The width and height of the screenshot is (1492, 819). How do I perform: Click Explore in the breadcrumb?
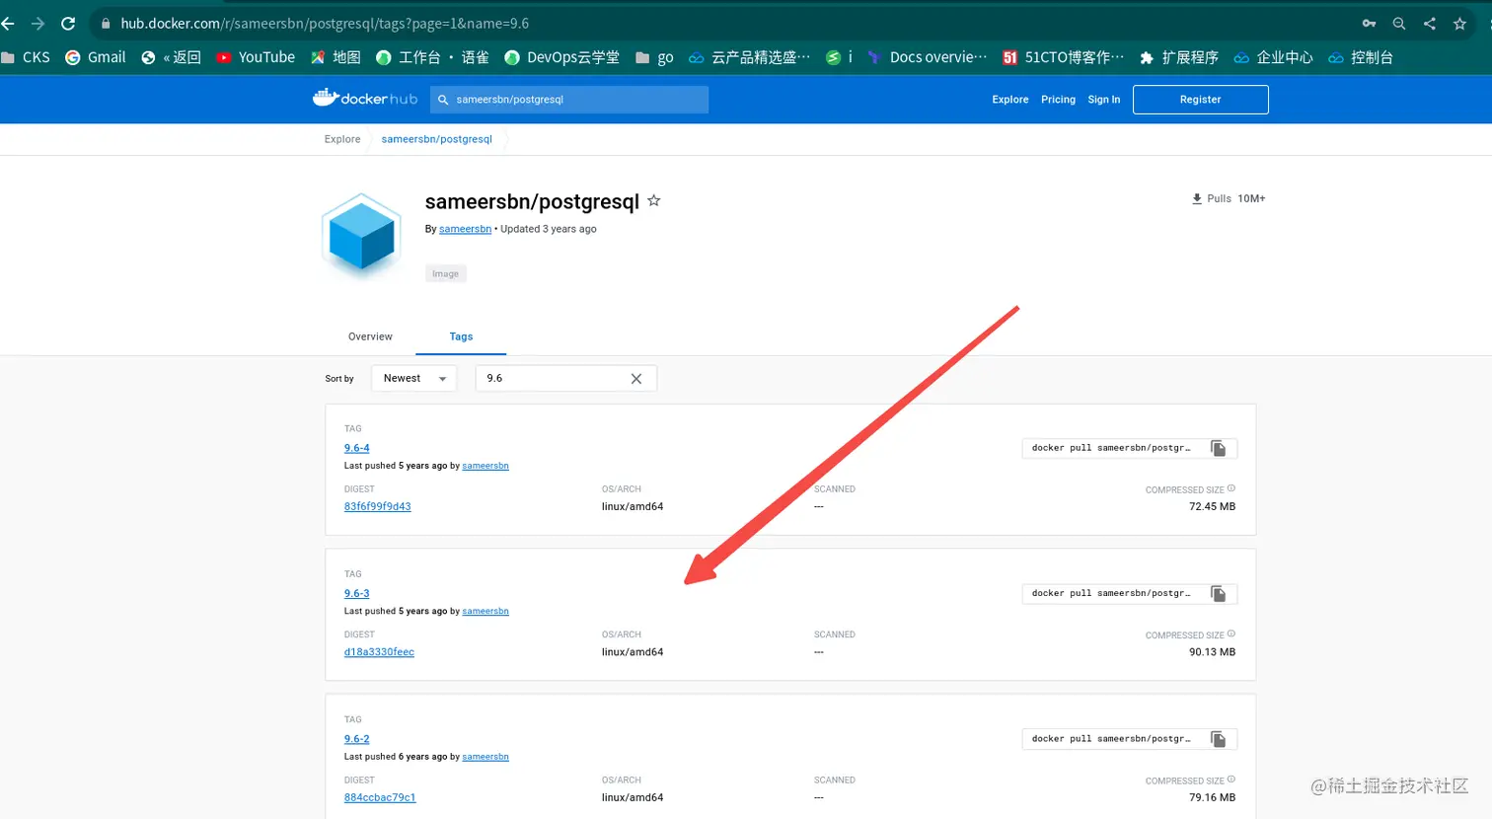point(342,139)
